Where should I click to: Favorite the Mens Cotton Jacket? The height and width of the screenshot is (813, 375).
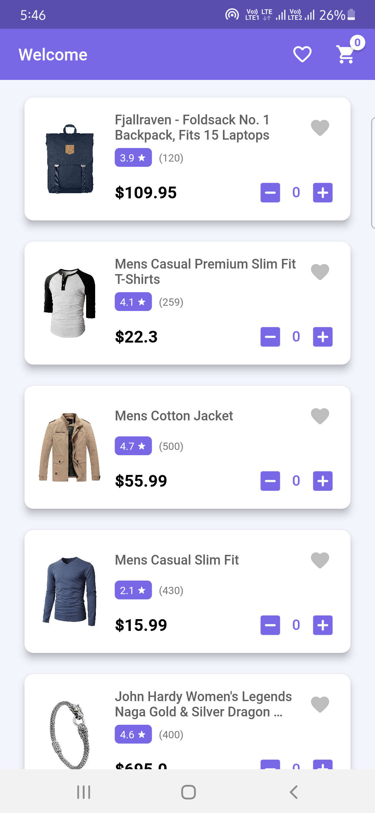320,416
